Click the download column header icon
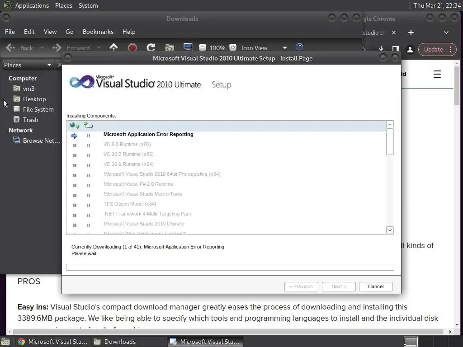The width and height of the screenshot is (463, 347). click(x=75, y=126)
